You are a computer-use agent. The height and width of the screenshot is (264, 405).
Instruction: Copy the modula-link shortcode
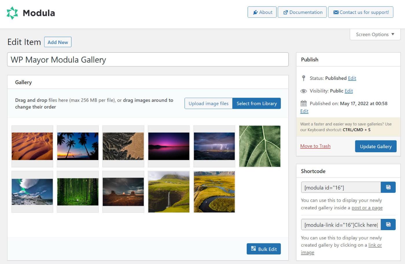388,225
